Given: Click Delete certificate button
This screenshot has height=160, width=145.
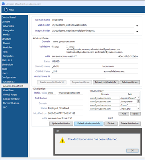Looking at the screenshot, I should pos(129,82).
